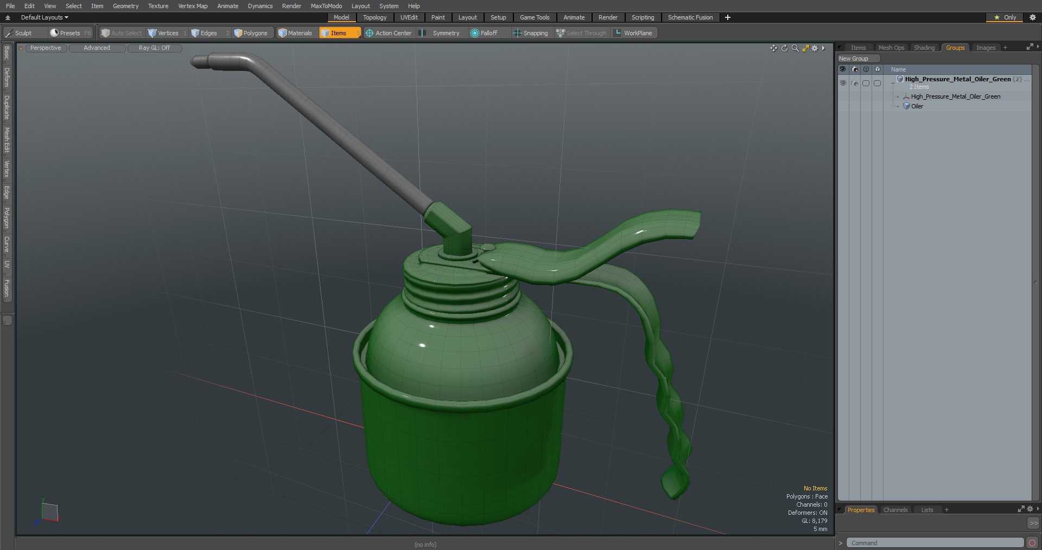Image resolution: width=1042 pixels, height=550 pixels.
Task: Open the Deform vertical tool tab
Action: click(x=7, y=77)
